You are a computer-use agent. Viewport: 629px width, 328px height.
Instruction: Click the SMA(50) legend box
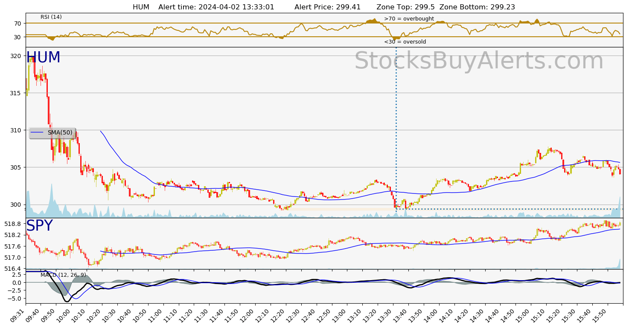(52, 133)
